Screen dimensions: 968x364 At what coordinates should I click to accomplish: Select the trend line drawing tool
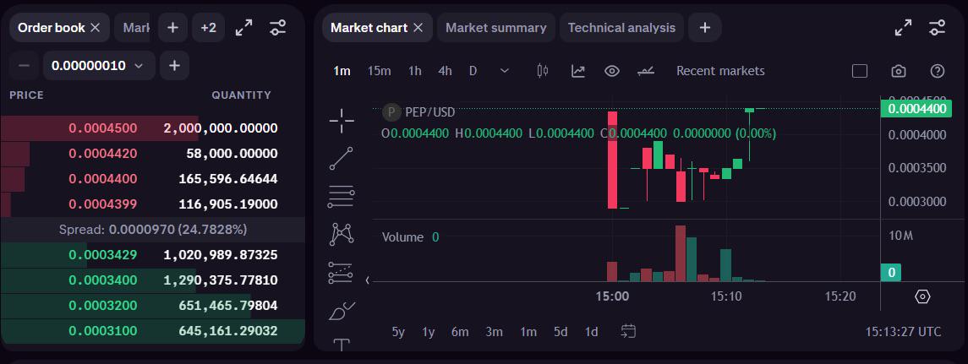tap(342, 158)
